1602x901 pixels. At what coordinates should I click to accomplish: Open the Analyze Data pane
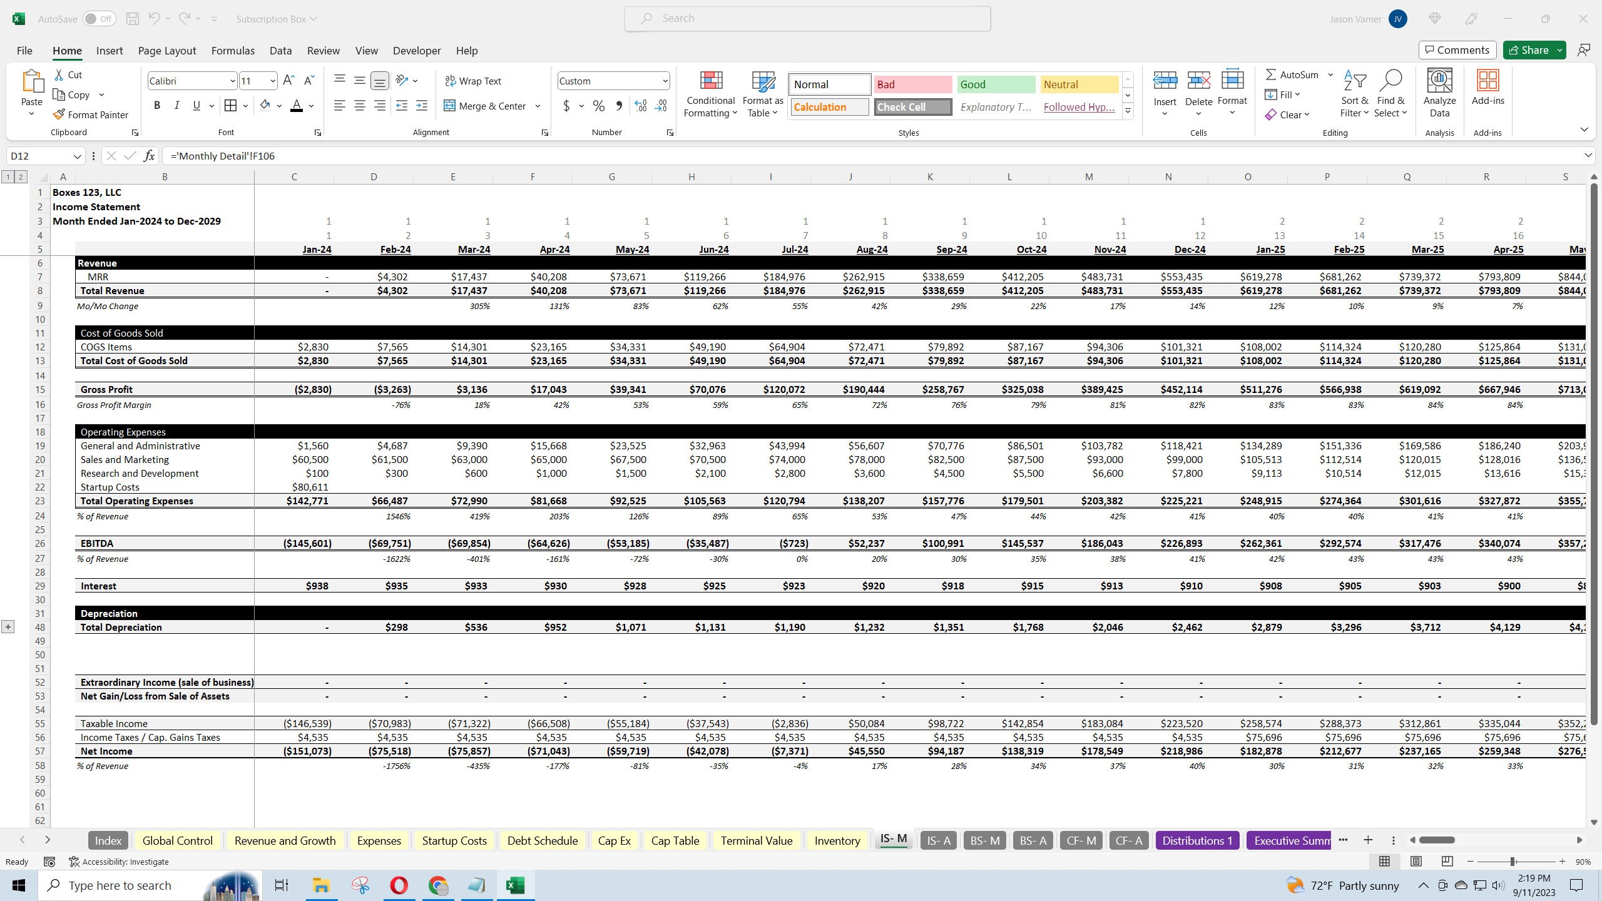1439,91
